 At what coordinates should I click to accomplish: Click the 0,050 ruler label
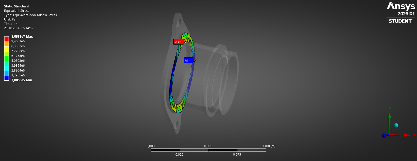208,146
